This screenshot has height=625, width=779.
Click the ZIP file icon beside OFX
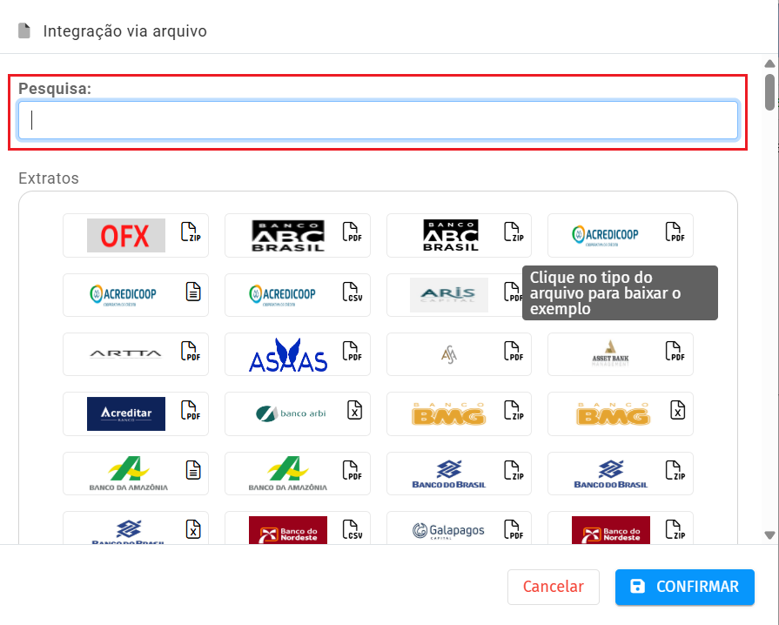point(190,235)
